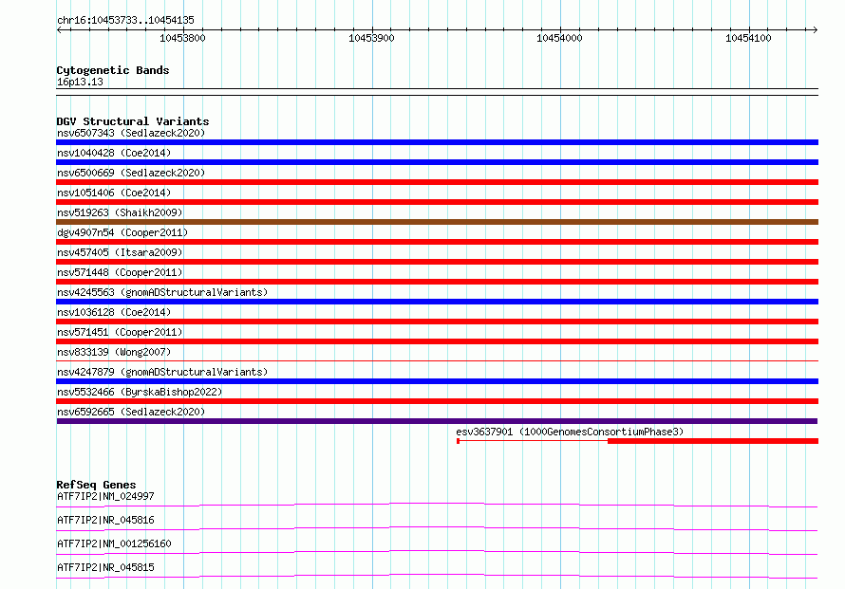Open variant nsv457405 (Itsara2009) label

coord(120,252)
